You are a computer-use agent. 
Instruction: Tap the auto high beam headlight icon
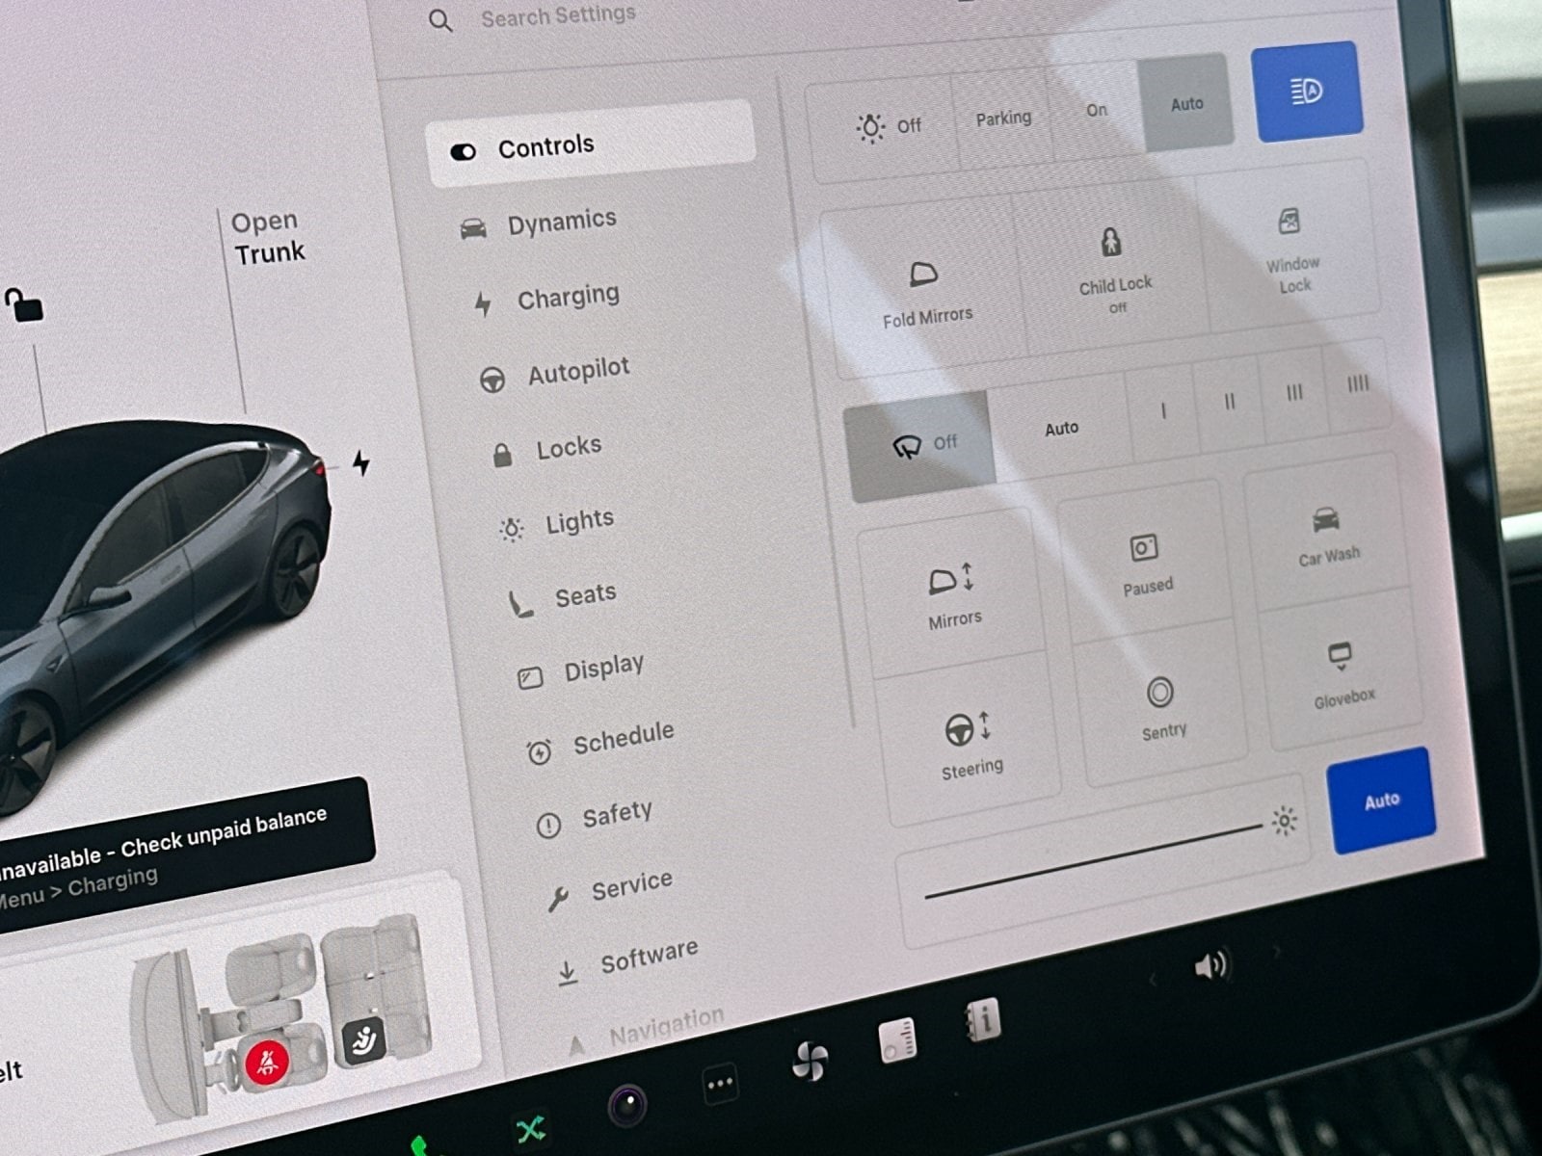(x=1306, y=92)
